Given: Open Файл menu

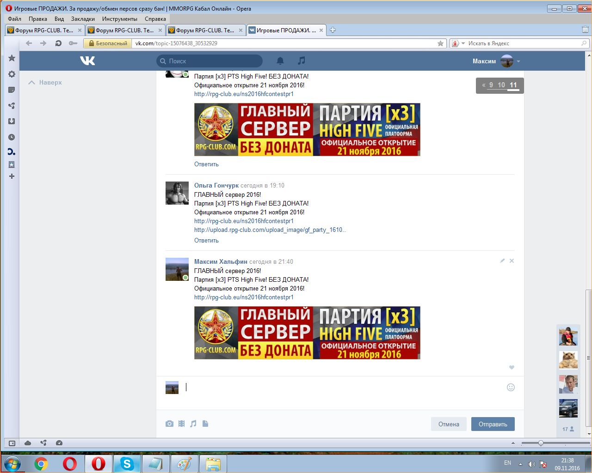Looking at the screenshot, I should 14,19.
